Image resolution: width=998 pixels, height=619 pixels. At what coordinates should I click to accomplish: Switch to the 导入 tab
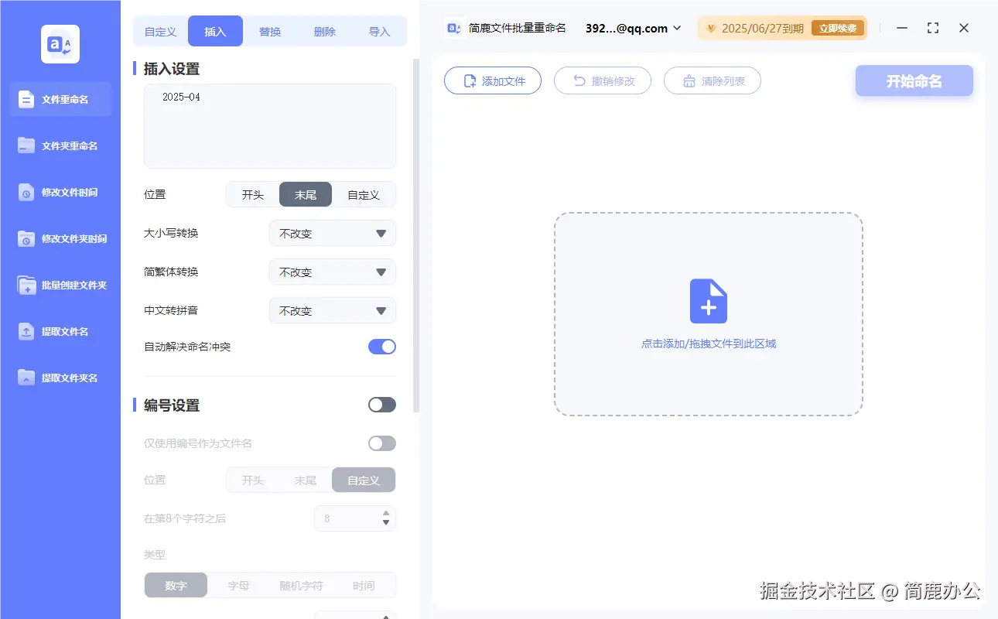(x=379, y=32)
